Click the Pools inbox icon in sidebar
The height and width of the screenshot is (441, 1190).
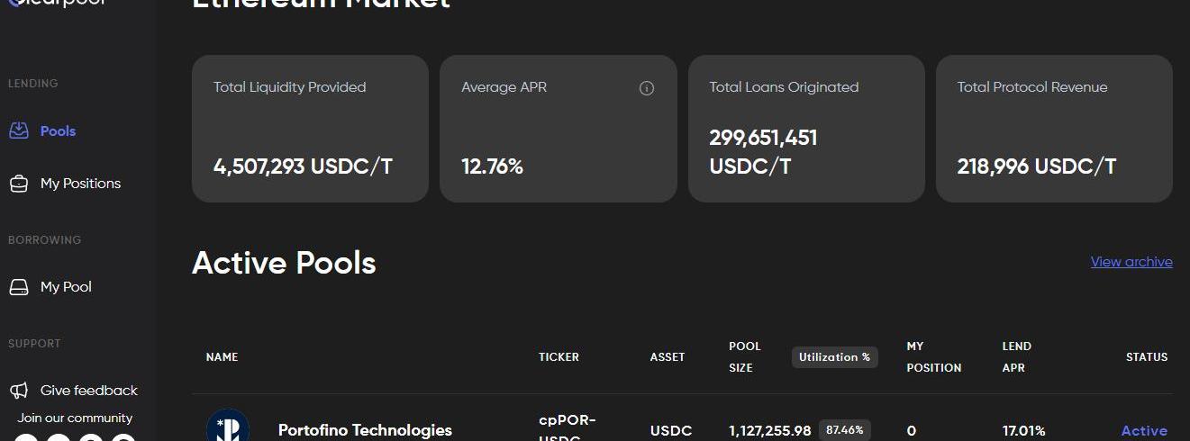point(19,131)
